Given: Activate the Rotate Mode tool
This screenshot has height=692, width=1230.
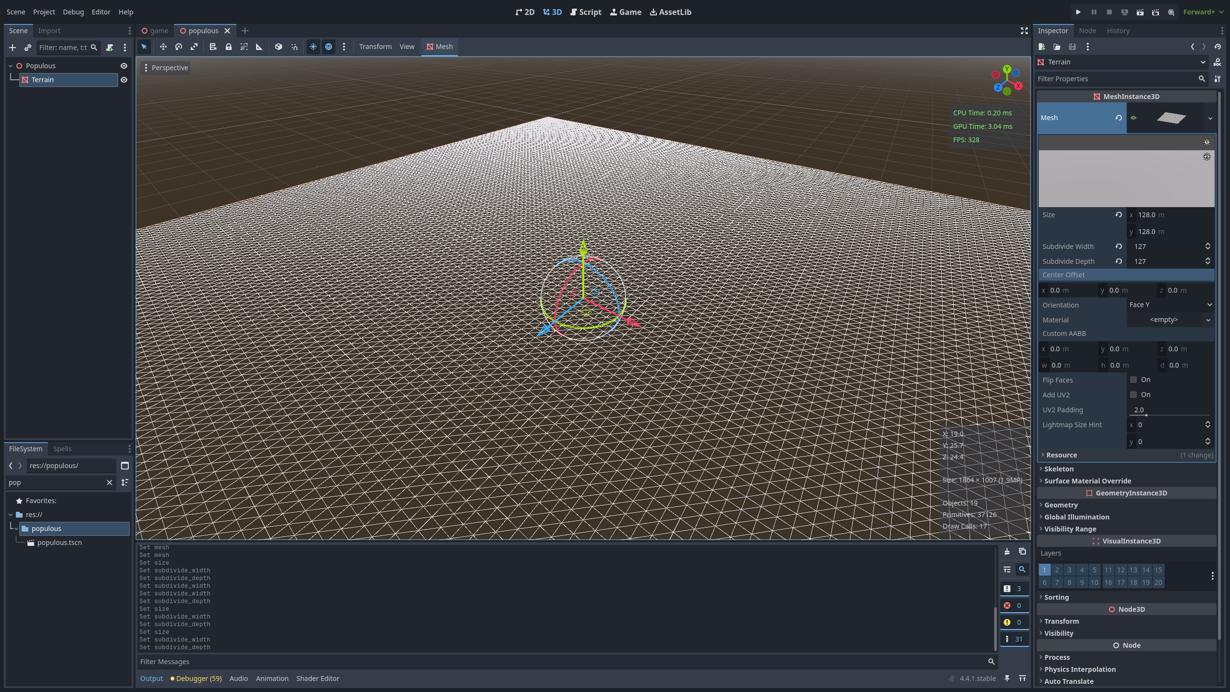Looking at the screenshot, I should (x=178, y=47).
